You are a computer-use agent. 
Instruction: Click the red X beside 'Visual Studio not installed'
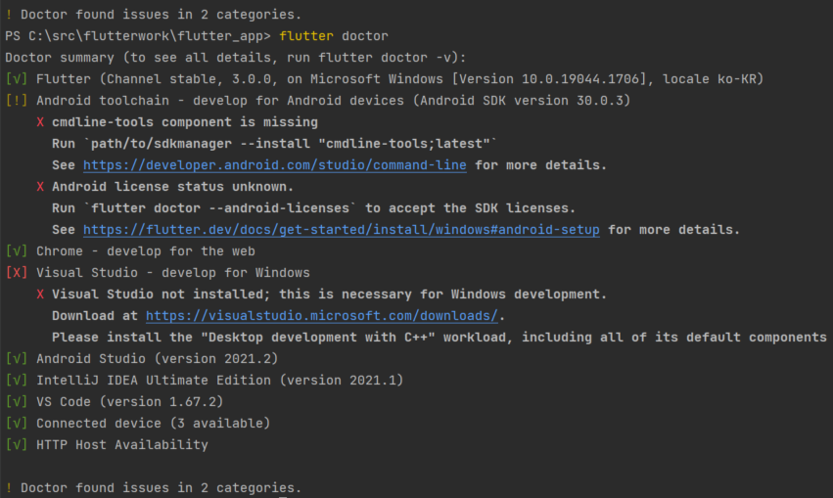40,294
